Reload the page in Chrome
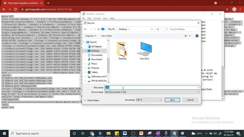 coord(15,9)
